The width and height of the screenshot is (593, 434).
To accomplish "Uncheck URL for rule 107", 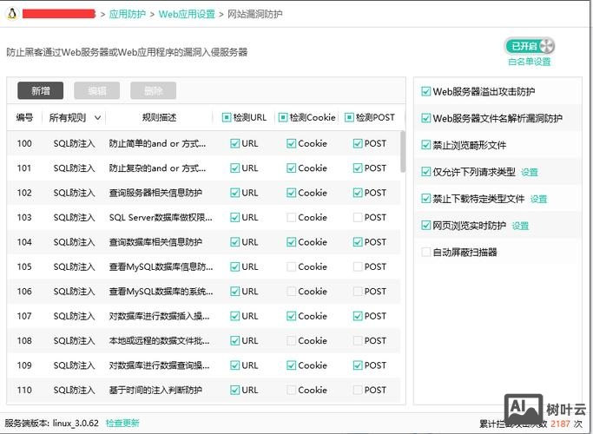I will coord(234,316).
